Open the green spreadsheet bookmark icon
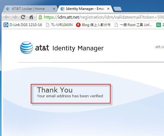 (159, 25)
